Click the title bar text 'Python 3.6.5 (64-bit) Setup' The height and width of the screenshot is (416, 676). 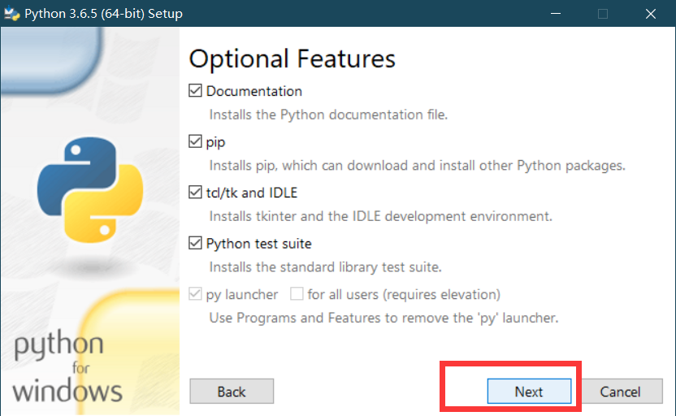coord(103,14)
